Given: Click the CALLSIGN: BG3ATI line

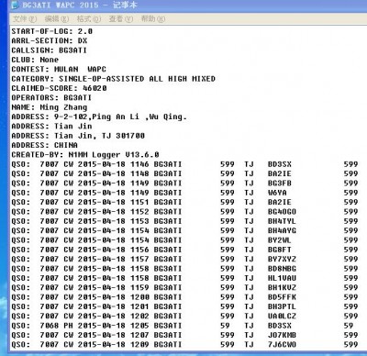Looking at the screenshot, I should 50,50.
